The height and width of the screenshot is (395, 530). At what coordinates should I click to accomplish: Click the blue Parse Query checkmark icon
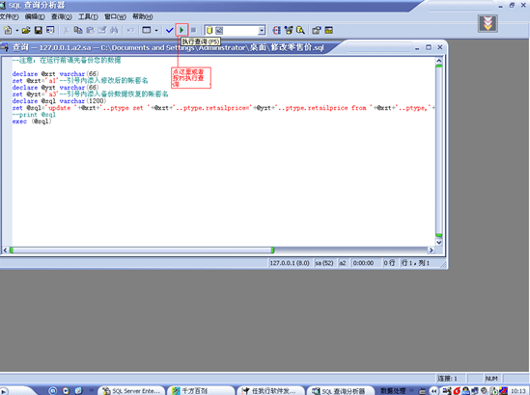(170, 31)
